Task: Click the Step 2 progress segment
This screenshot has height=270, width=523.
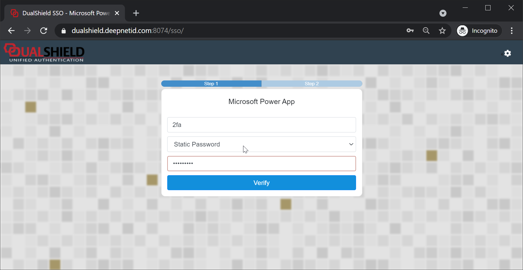Action: tap(312, 84)
